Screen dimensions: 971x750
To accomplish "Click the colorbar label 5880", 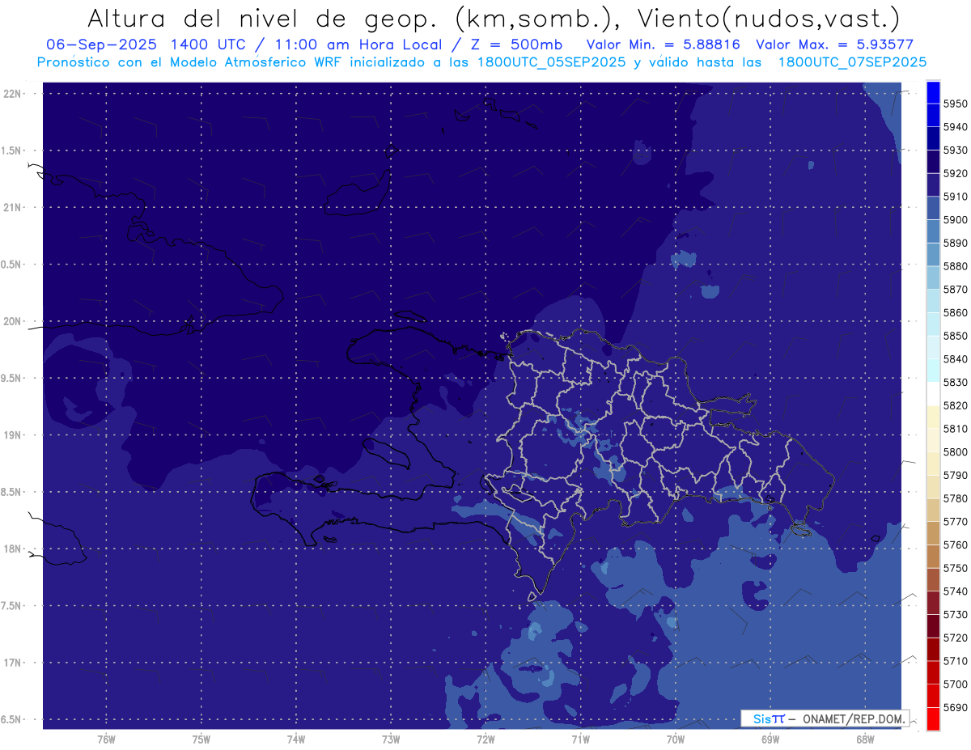I will click(955, 266).
